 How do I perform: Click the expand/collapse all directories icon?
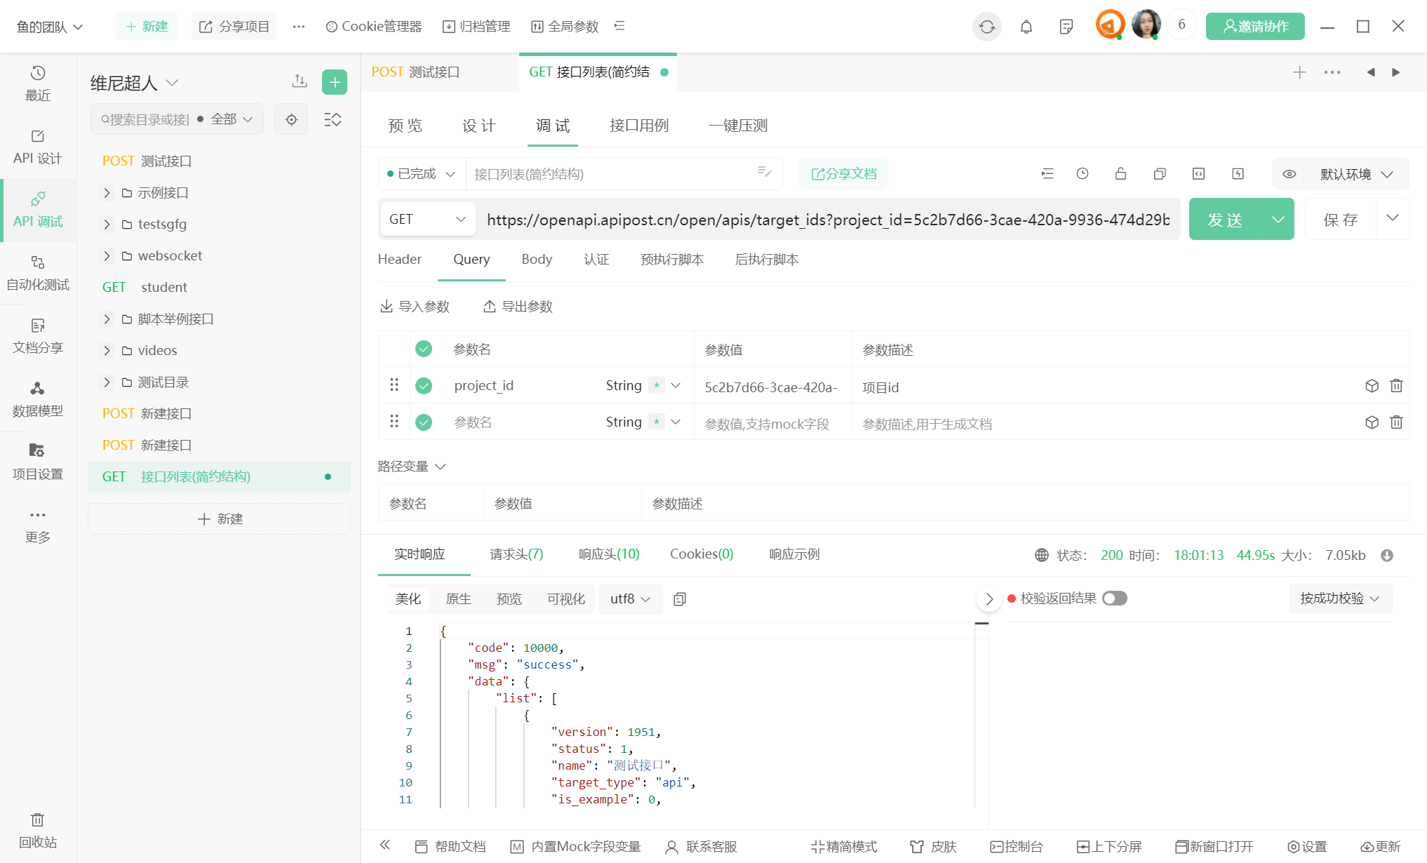[x=333, y=119]
